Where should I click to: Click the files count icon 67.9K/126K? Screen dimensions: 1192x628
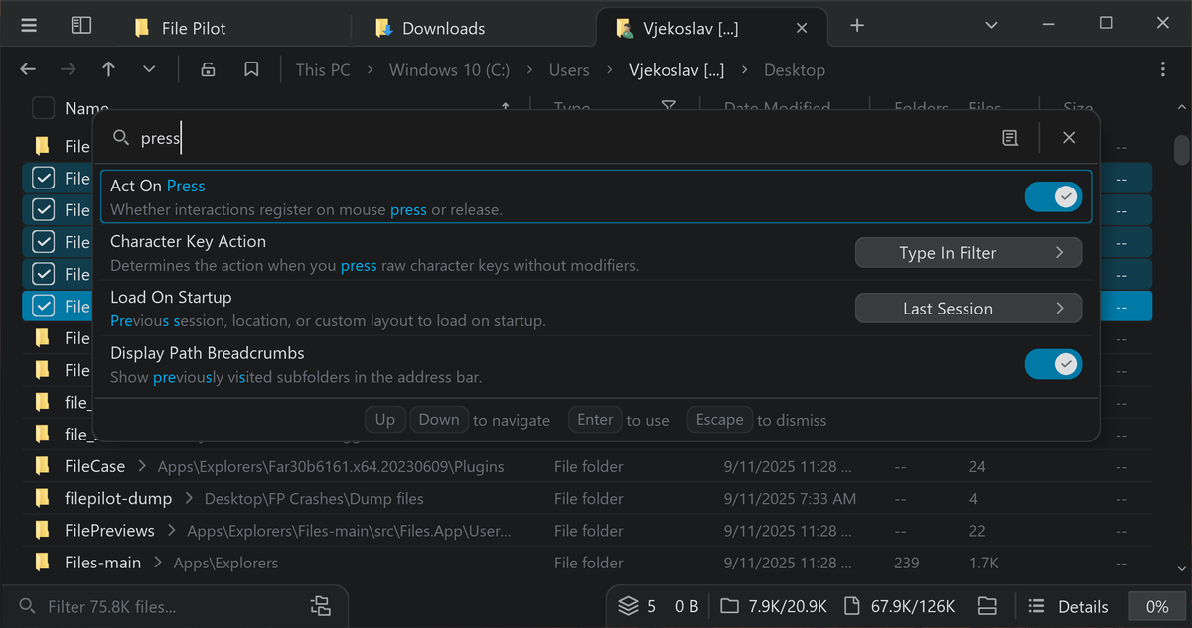coord(851,606)
